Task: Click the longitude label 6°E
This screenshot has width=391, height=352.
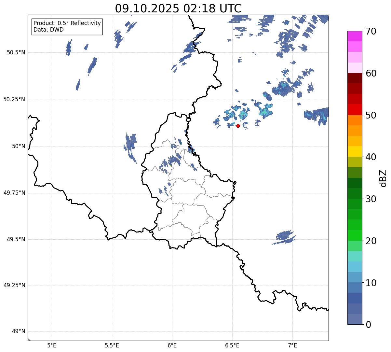Action: [172, 345]
